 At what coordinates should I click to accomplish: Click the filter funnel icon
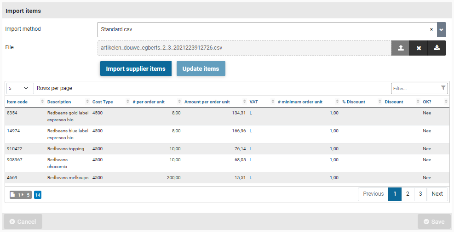[x=443, y=88]
